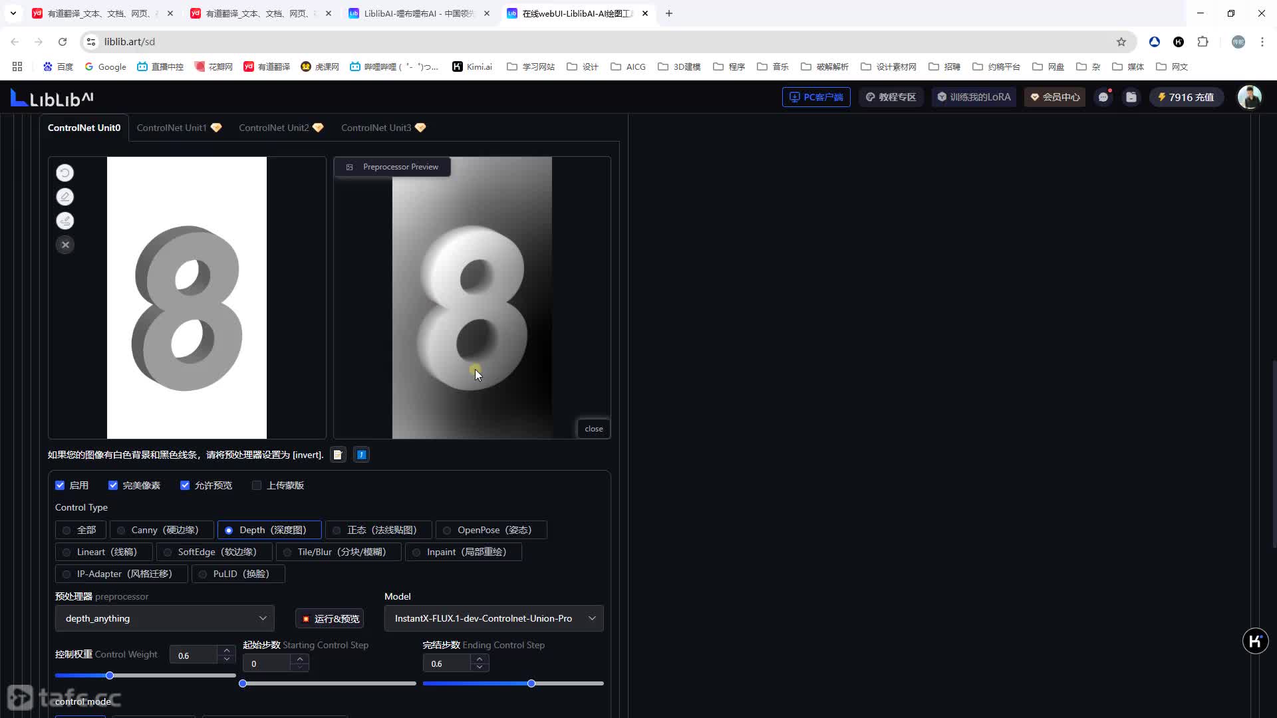The height and width of the screenshot is (718, 1277).
Task: Select PuLID (换脸) control type
Action: click(238, 574)
